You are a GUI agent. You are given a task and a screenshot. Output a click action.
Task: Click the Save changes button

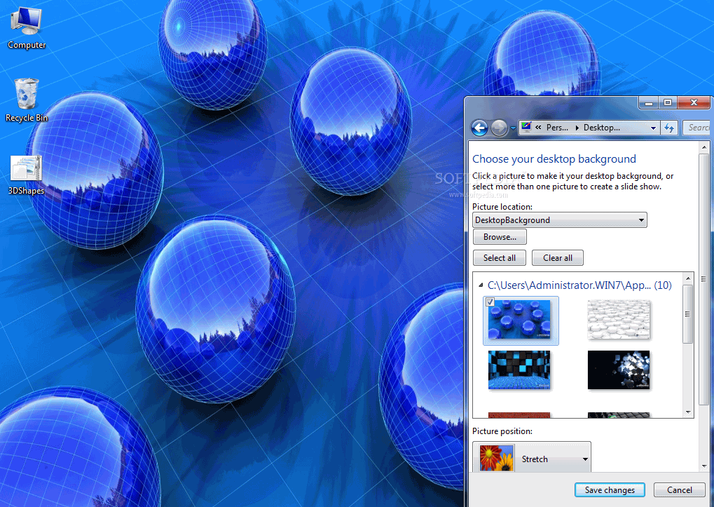[x=610, y=490]
